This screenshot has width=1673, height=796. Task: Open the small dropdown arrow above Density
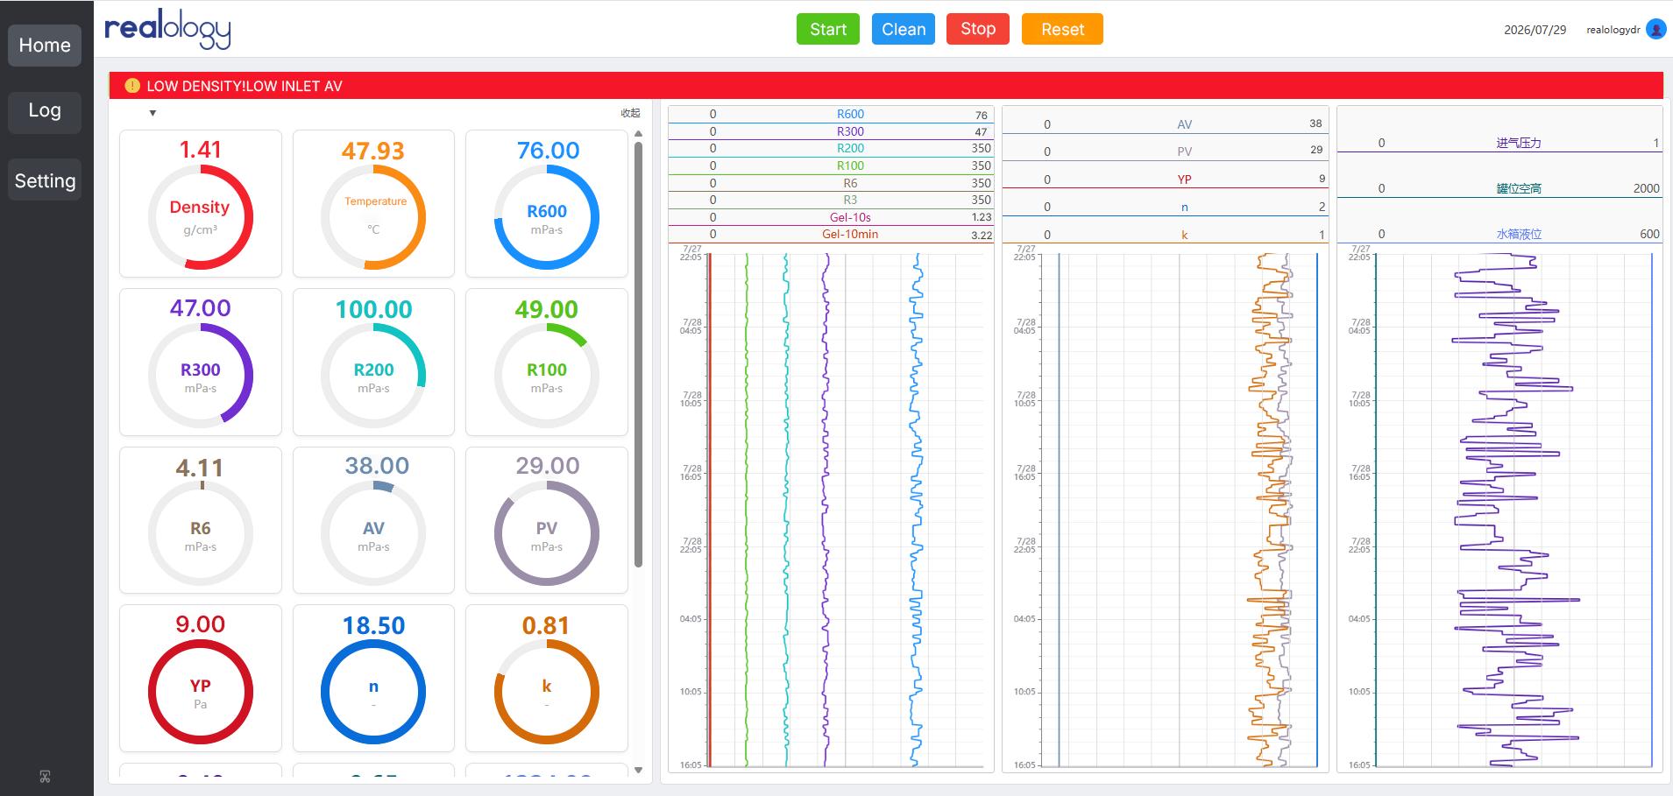point(152,113)
